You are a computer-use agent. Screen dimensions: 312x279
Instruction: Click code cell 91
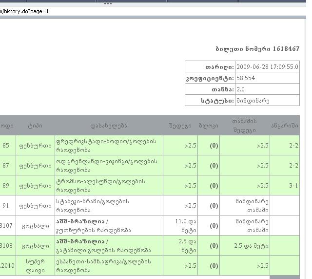8,205
